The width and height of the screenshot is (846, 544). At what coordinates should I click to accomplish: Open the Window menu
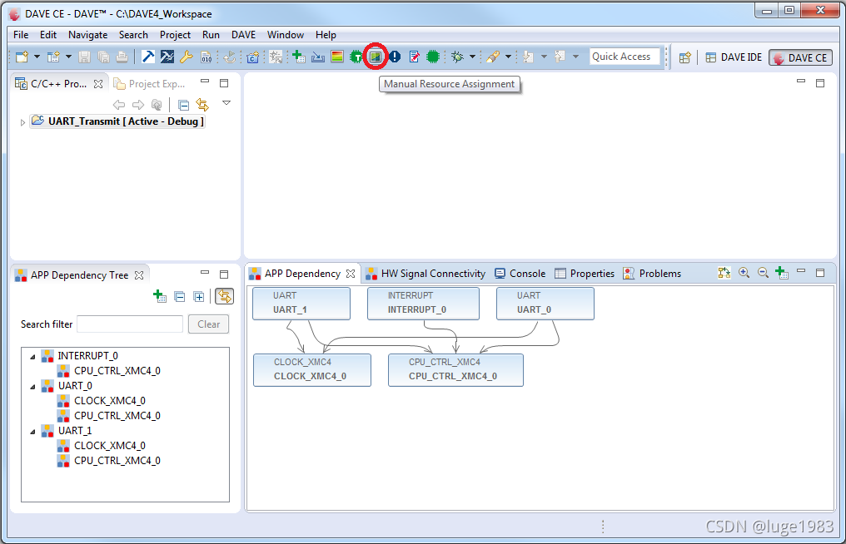pyautogui.click(x=286, y=34)
